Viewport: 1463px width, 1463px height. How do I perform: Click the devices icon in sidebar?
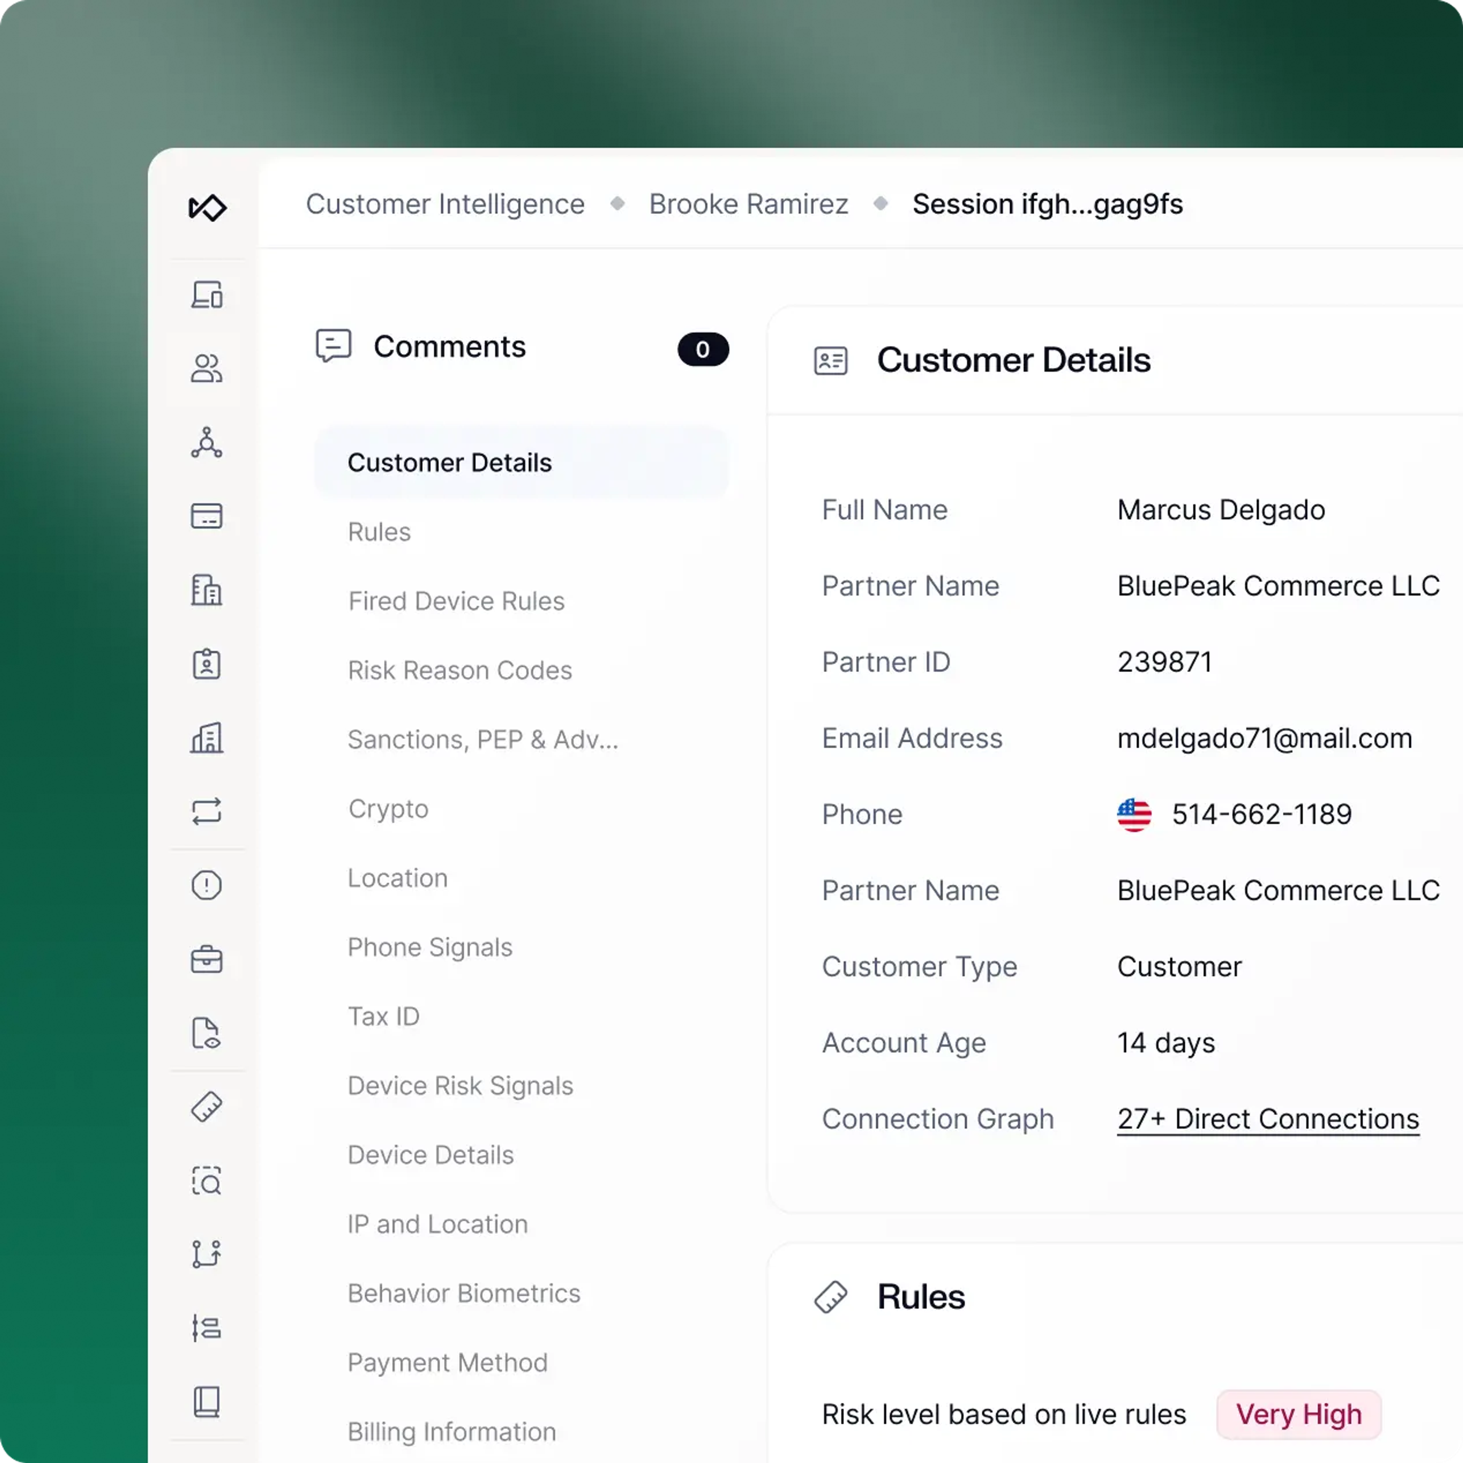(x=206, y=295)
